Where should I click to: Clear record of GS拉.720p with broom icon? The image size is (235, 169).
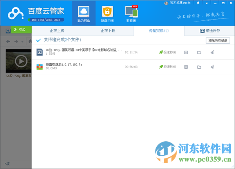(212, 52)
